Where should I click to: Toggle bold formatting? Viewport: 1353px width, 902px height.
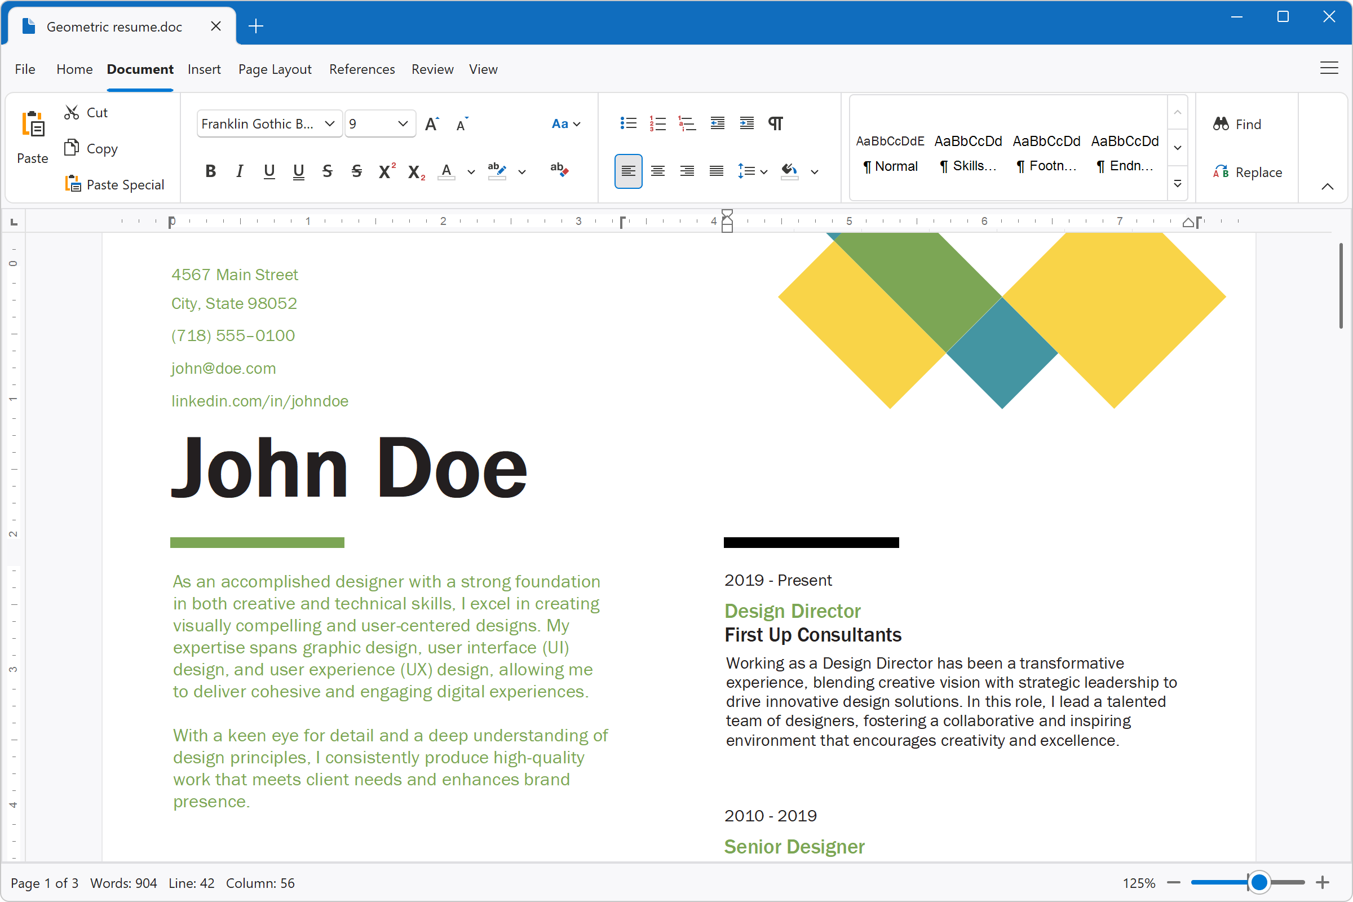tap(210, 170)
